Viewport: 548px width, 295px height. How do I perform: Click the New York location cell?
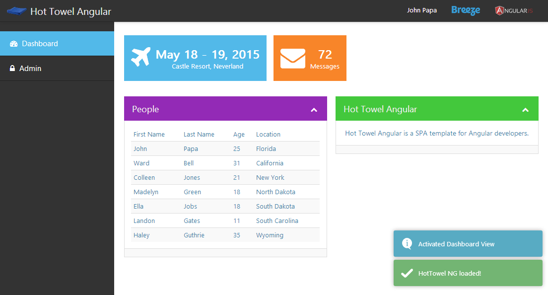[x=270, y=178]
